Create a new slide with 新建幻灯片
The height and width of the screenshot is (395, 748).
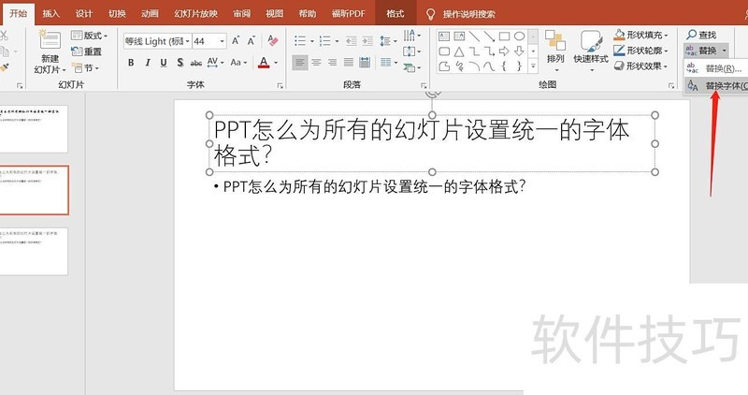pos(50,52)
